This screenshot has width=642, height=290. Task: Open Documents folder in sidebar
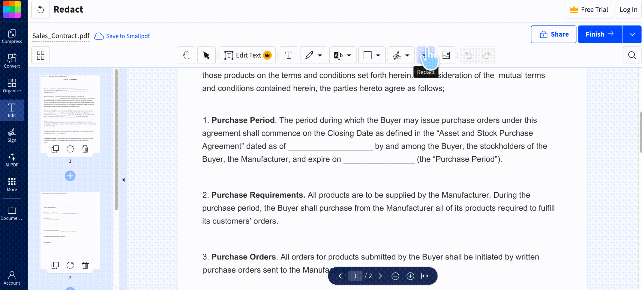tap(12, 213)
